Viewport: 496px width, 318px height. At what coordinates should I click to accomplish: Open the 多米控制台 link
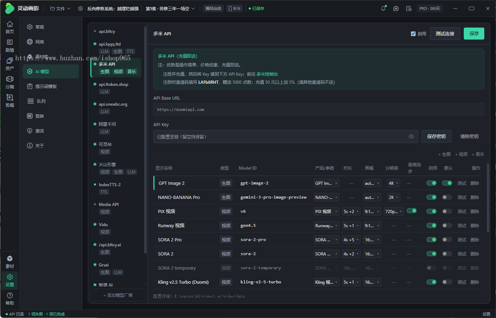click(x=267, y=74)
